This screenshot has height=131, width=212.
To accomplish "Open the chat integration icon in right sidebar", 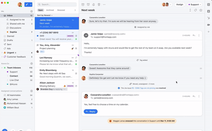I will pos(208,25).
